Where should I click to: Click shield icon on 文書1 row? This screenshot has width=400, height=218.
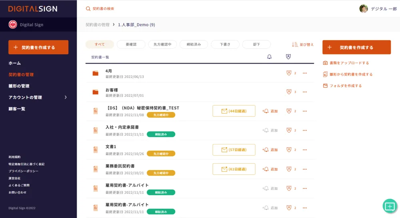coord(289,150)
